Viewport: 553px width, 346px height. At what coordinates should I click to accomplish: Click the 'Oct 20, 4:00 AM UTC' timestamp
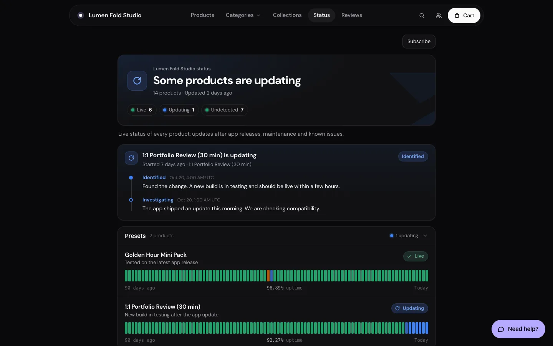coord(192,178)
